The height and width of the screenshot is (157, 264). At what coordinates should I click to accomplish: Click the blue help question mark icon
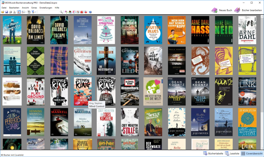click(90, 12)
